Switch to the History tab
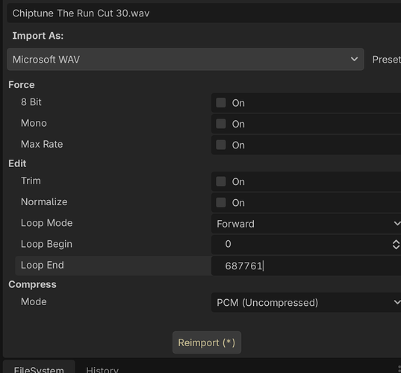 pos(102,369)
